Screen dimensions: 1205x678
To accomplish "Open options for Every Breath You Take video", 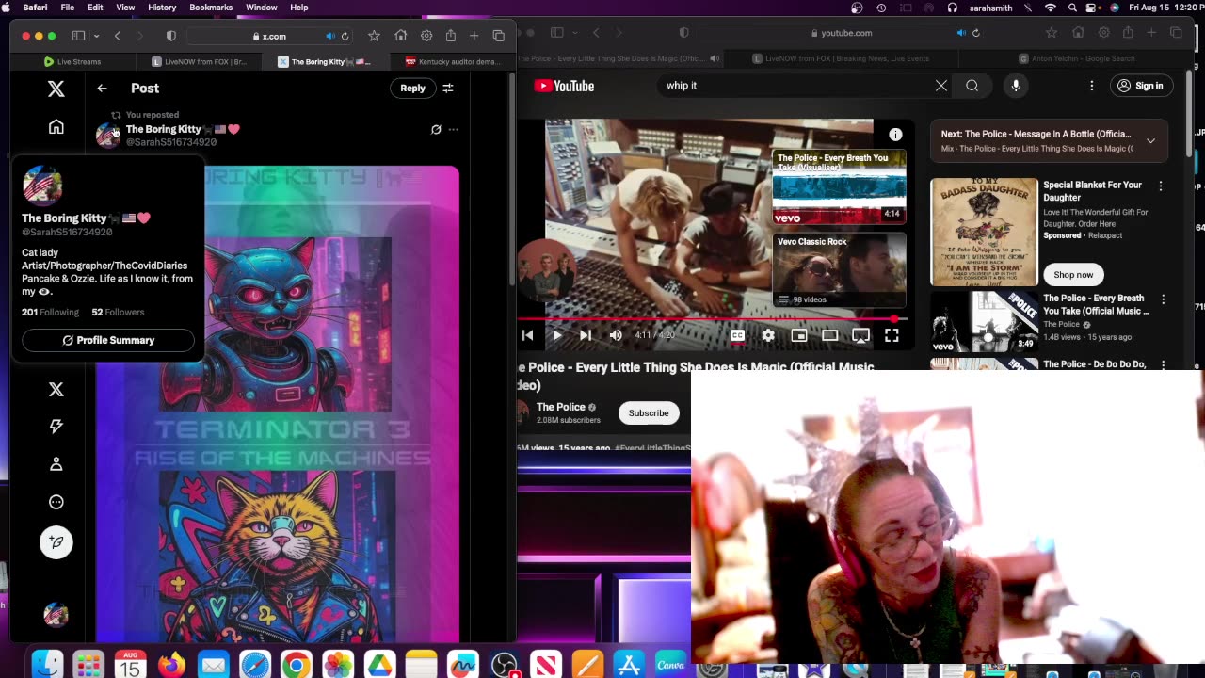I will [1163, 299].
